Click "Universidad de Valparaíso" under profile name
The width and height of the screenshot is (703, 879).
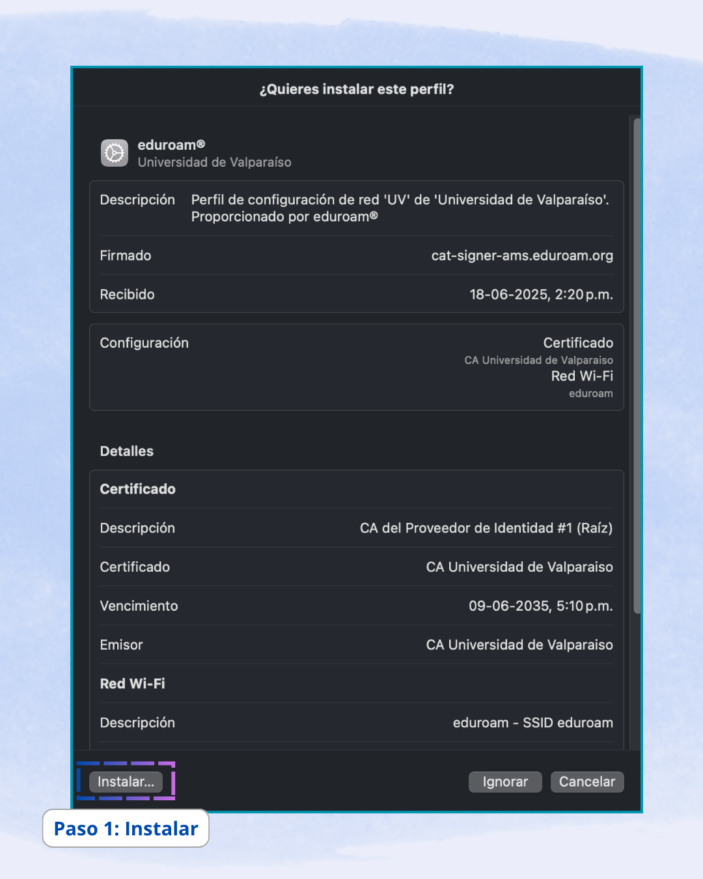click(215, 162)
